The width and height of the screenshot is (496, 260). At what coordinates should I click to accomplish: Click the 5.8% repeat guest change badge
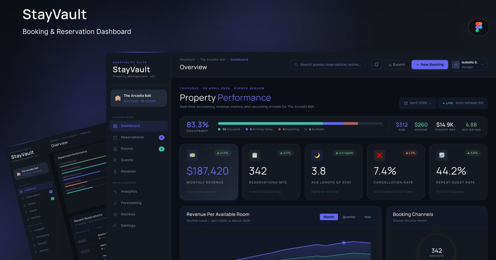tap(473, 153)
